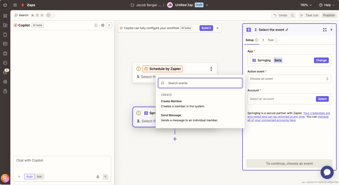
Task: Click the Zaps lightning bolt logo
Action: [23, 5]
